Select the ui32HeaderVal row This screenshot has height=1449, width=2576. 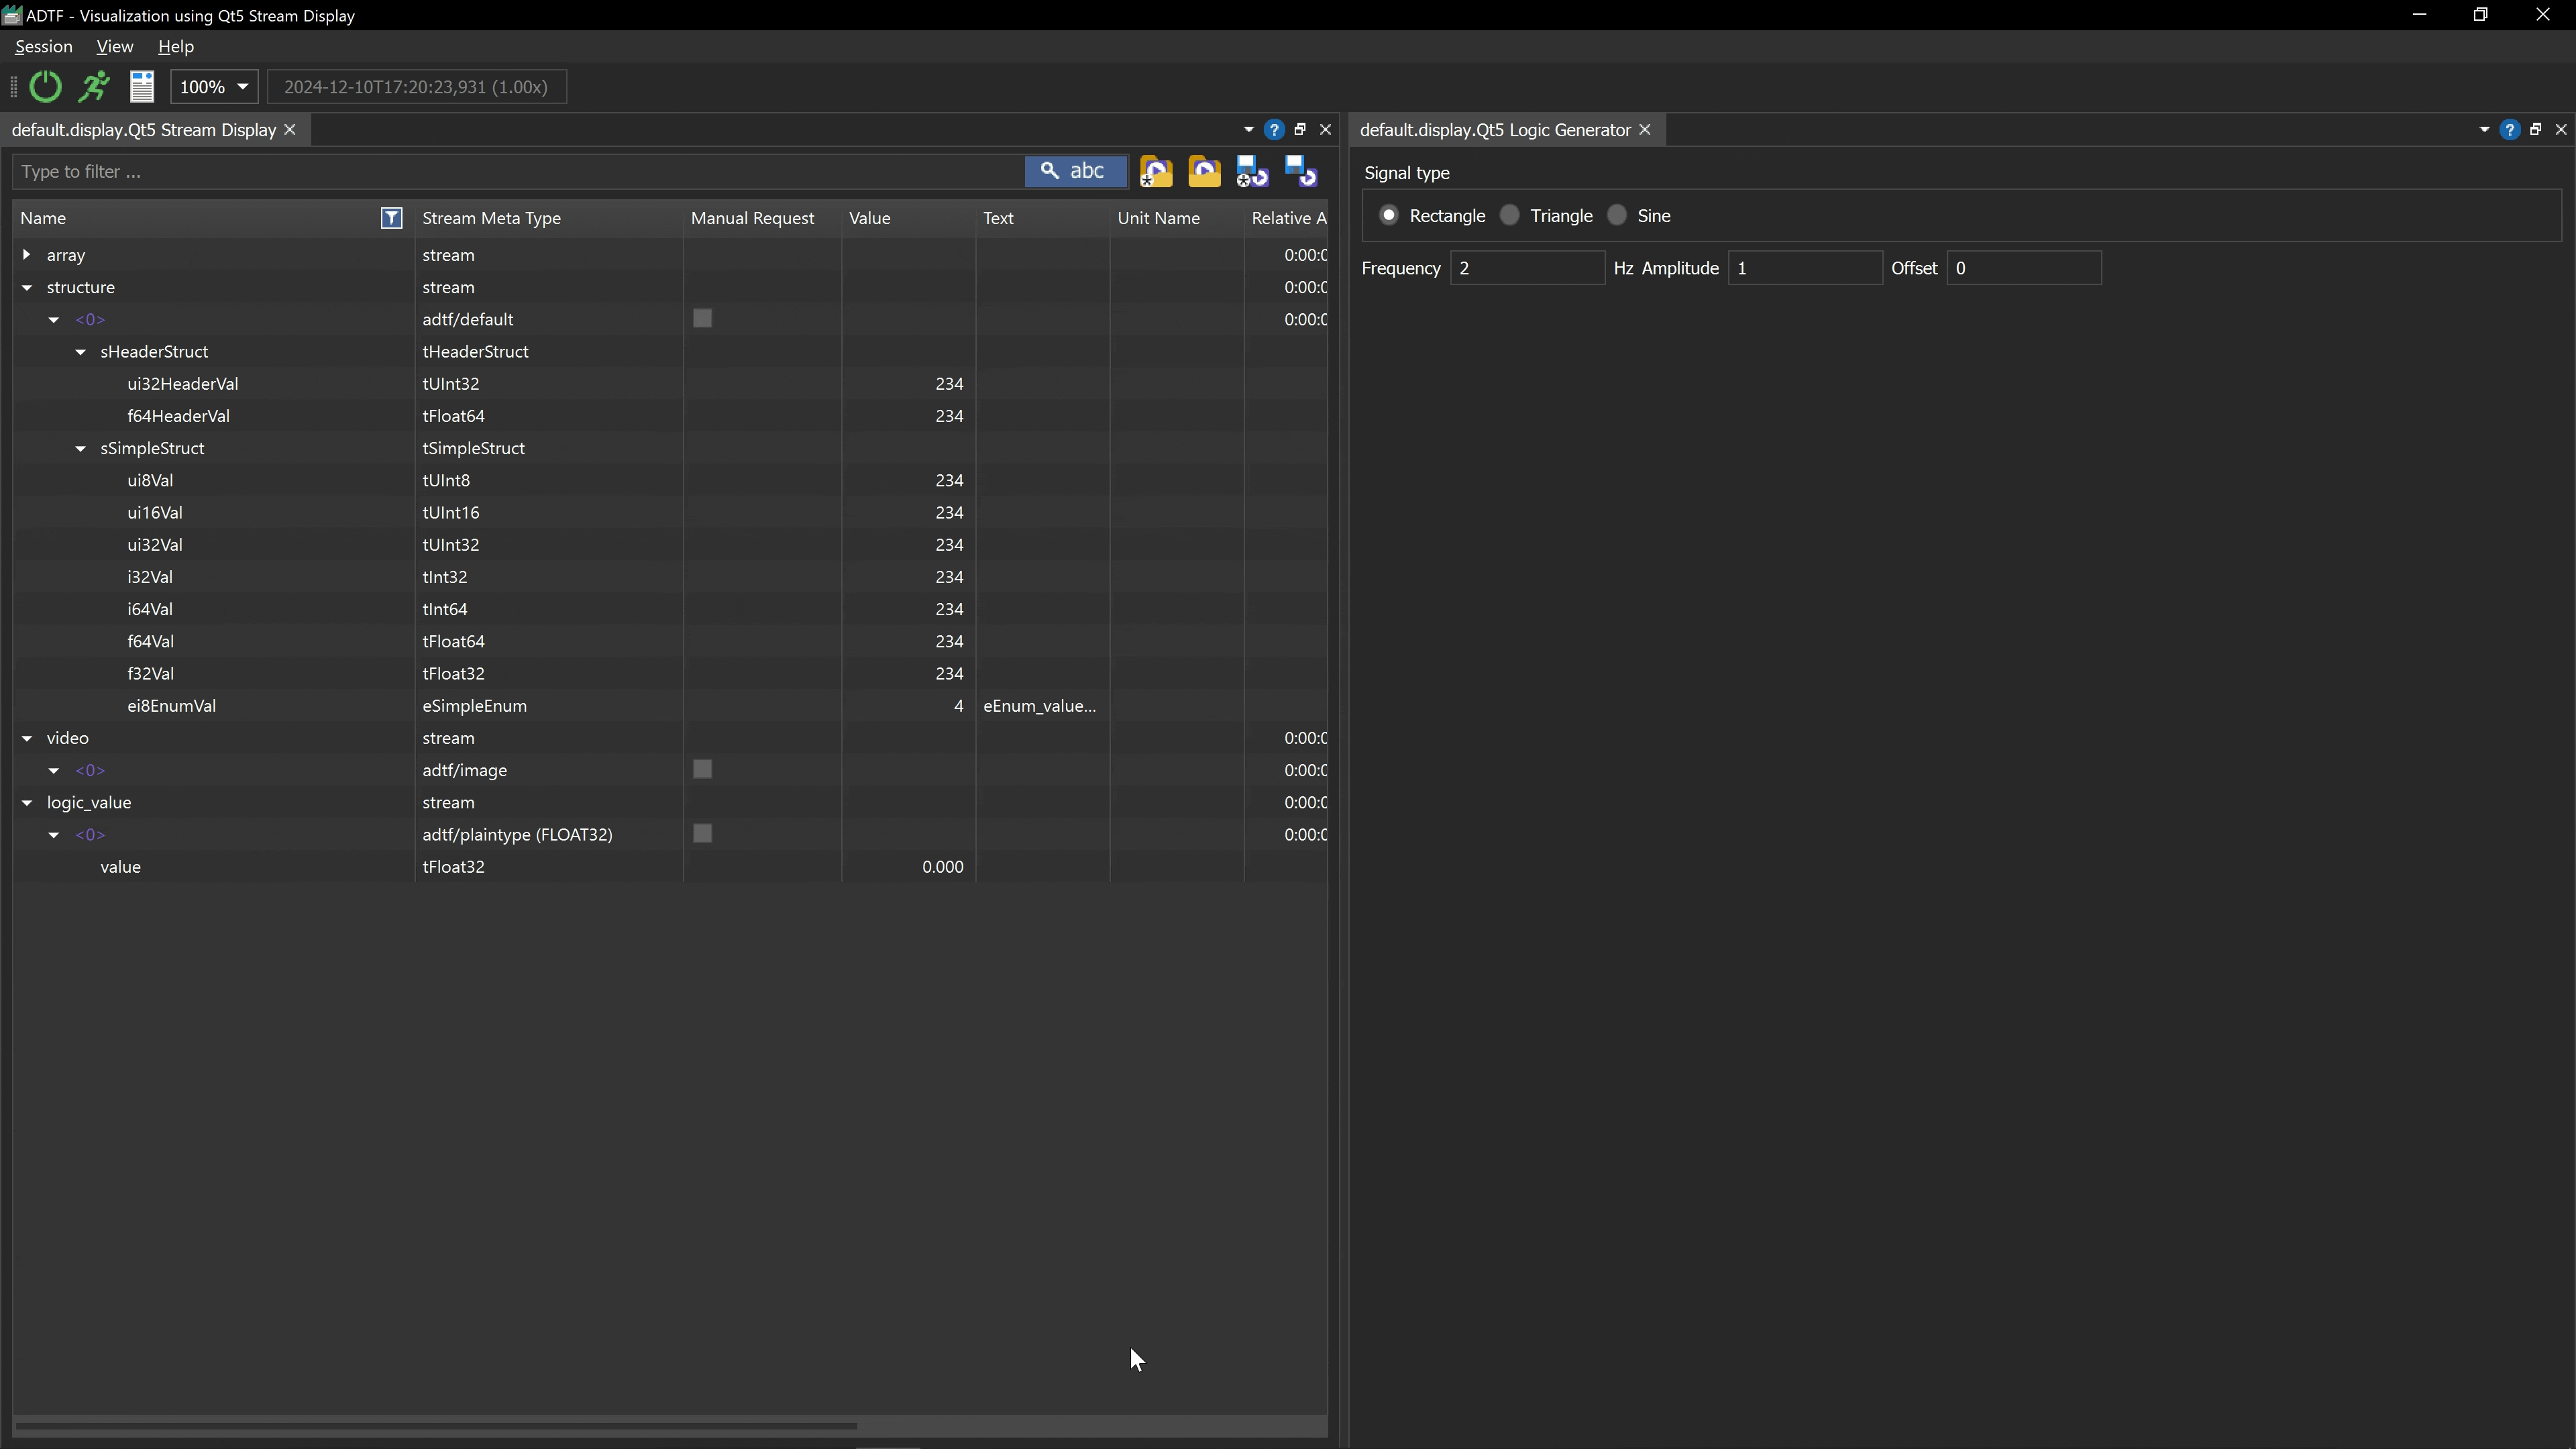[x=670, y=384]
